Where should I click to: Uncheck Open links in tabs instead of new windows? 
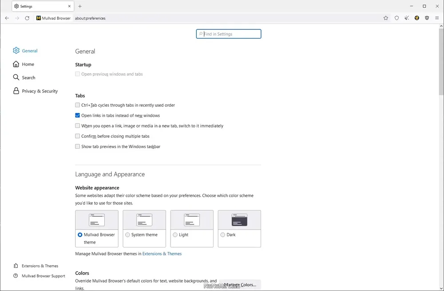point(77,116)
